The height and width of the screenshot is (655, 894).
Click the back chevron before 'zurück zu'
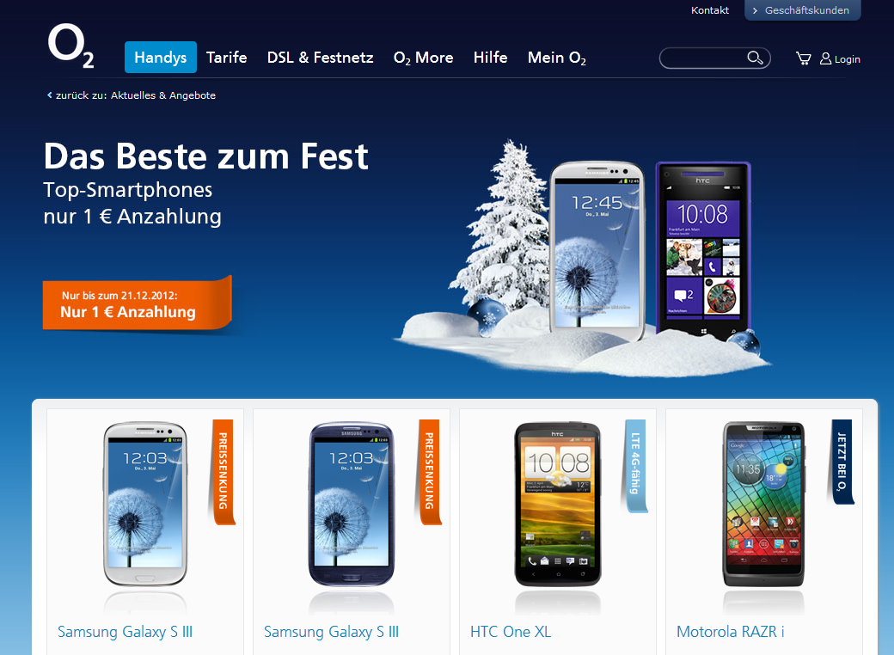point(50,95)
